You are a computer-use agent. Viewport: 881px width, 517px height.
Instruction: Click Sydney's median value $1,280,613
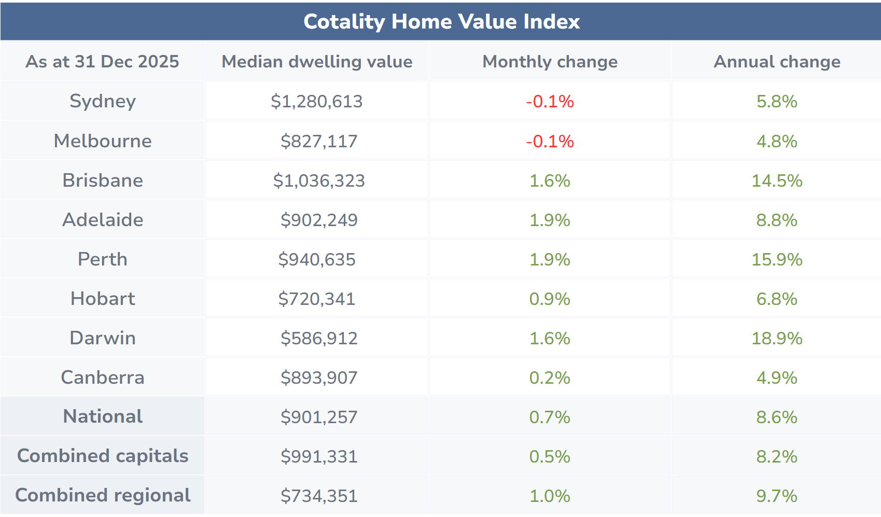[317, 102]
